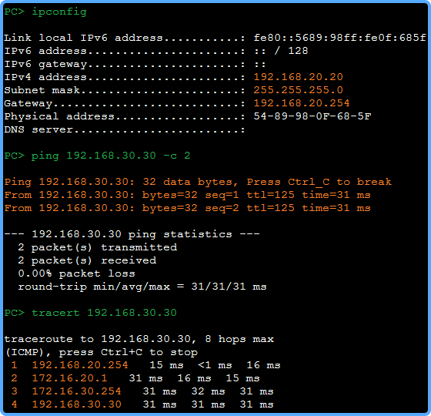Click the link local IPv6 address value
Viewport: 431px width, 416px height.
pyautogui.click(x=339, y=38)
